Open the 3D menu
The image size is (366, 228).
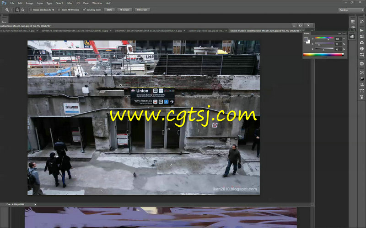78,3
